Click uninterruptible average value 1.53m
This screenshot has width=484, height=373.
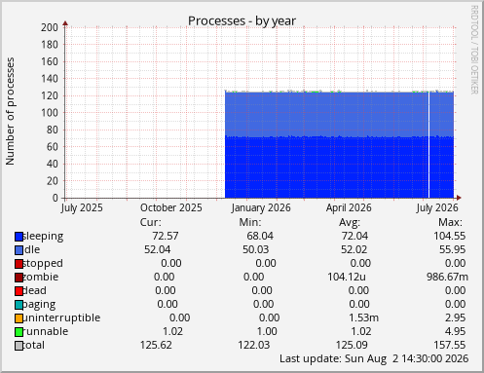(x=363, y=317)
